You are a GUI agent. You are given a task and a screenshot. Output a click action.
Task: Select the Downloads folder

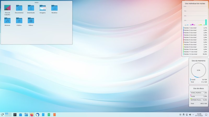pyautogui.click(x=31, y=9)
